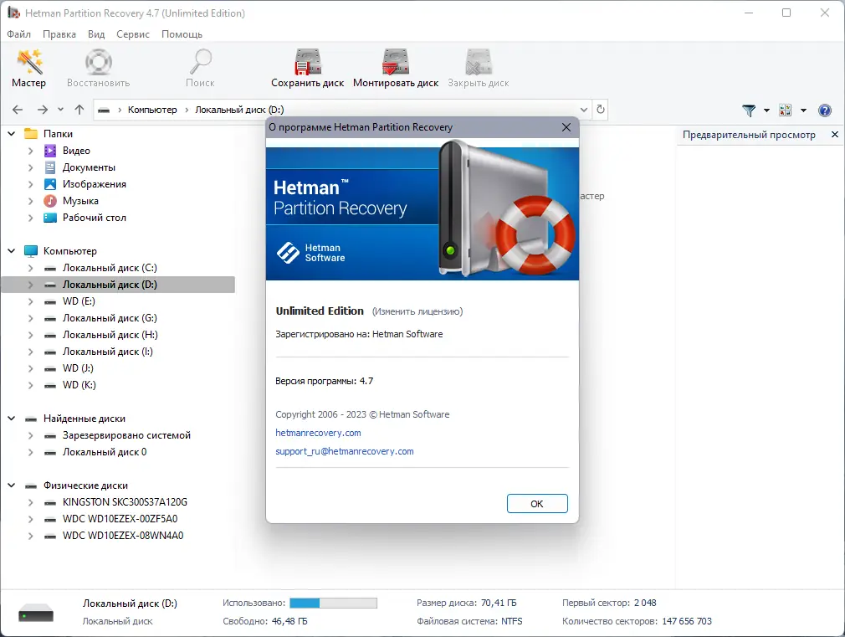
Task: Click the disk usage progress bar
Action: click(x=334, y=602)
